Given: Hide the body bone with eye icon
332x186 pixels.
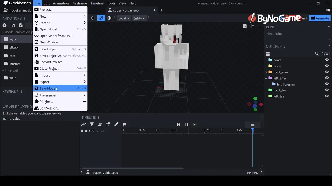Looking at the screenshot, I should (x=327, y=66).
